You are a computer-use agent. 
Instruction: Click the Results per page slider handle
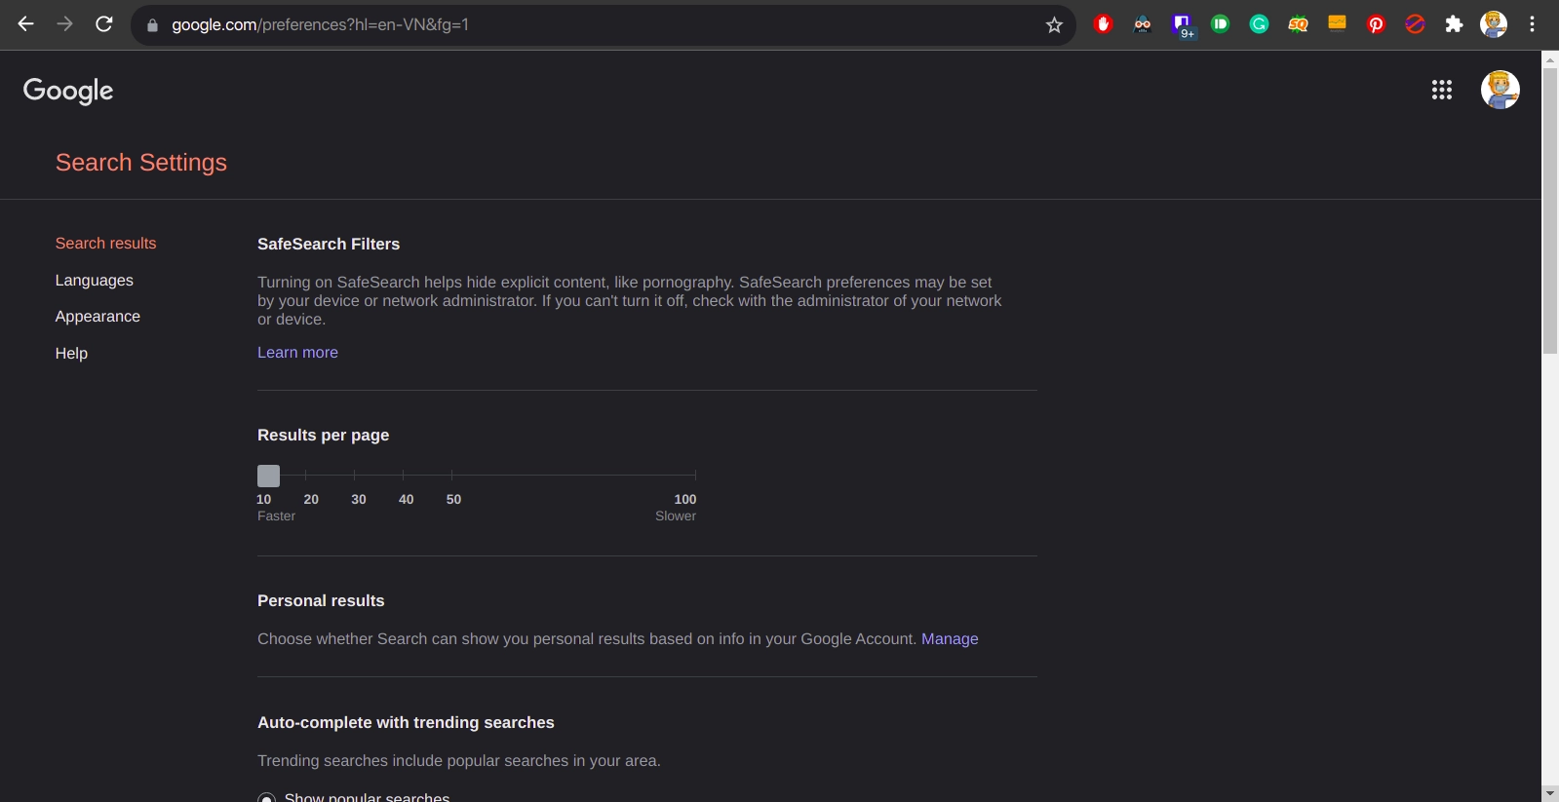point(268,476)
